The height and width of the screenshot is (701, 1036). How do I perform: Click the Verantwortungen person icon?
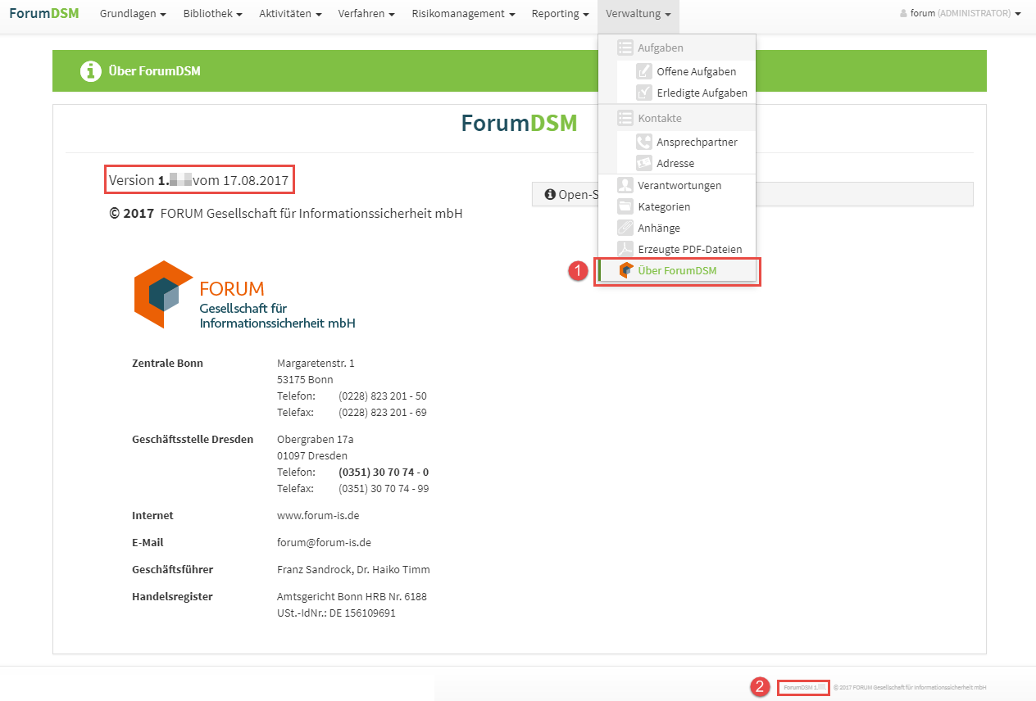(625, 185)
